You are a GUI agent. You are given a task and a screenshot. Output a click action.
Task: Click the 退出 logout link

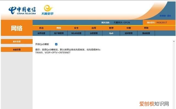(x=169, y=16)
